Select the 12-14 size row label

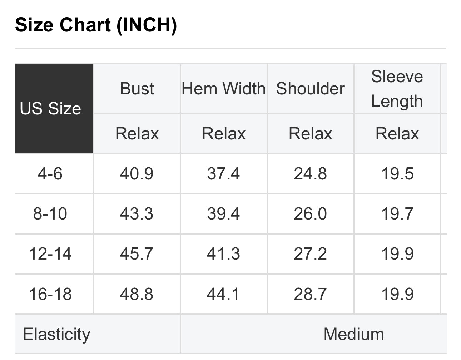click(x=50, y=254)
